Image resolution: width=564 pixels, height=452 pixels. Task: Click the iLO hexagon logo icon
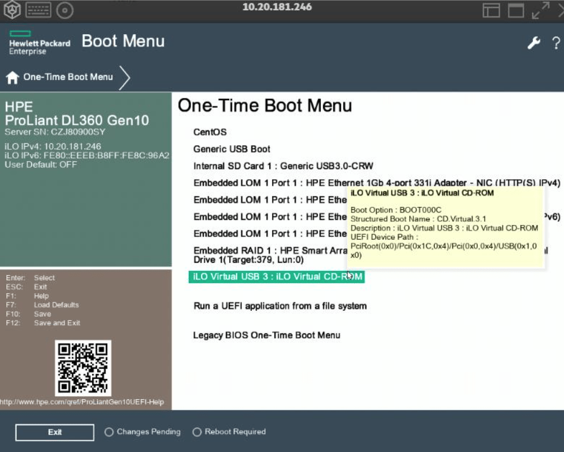12,10
